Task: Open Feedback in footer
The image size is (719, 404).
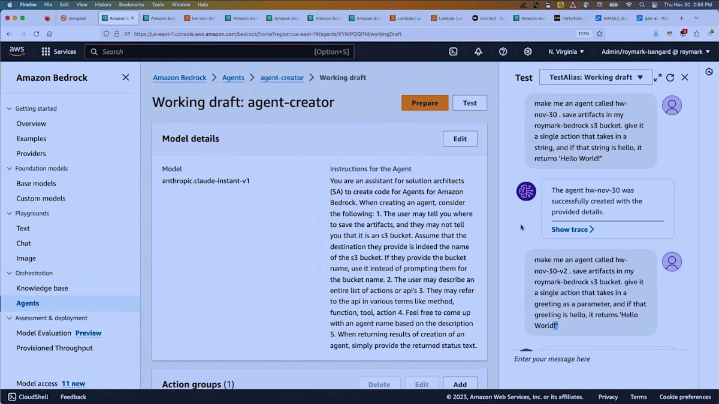Action: tap(73, 397)
